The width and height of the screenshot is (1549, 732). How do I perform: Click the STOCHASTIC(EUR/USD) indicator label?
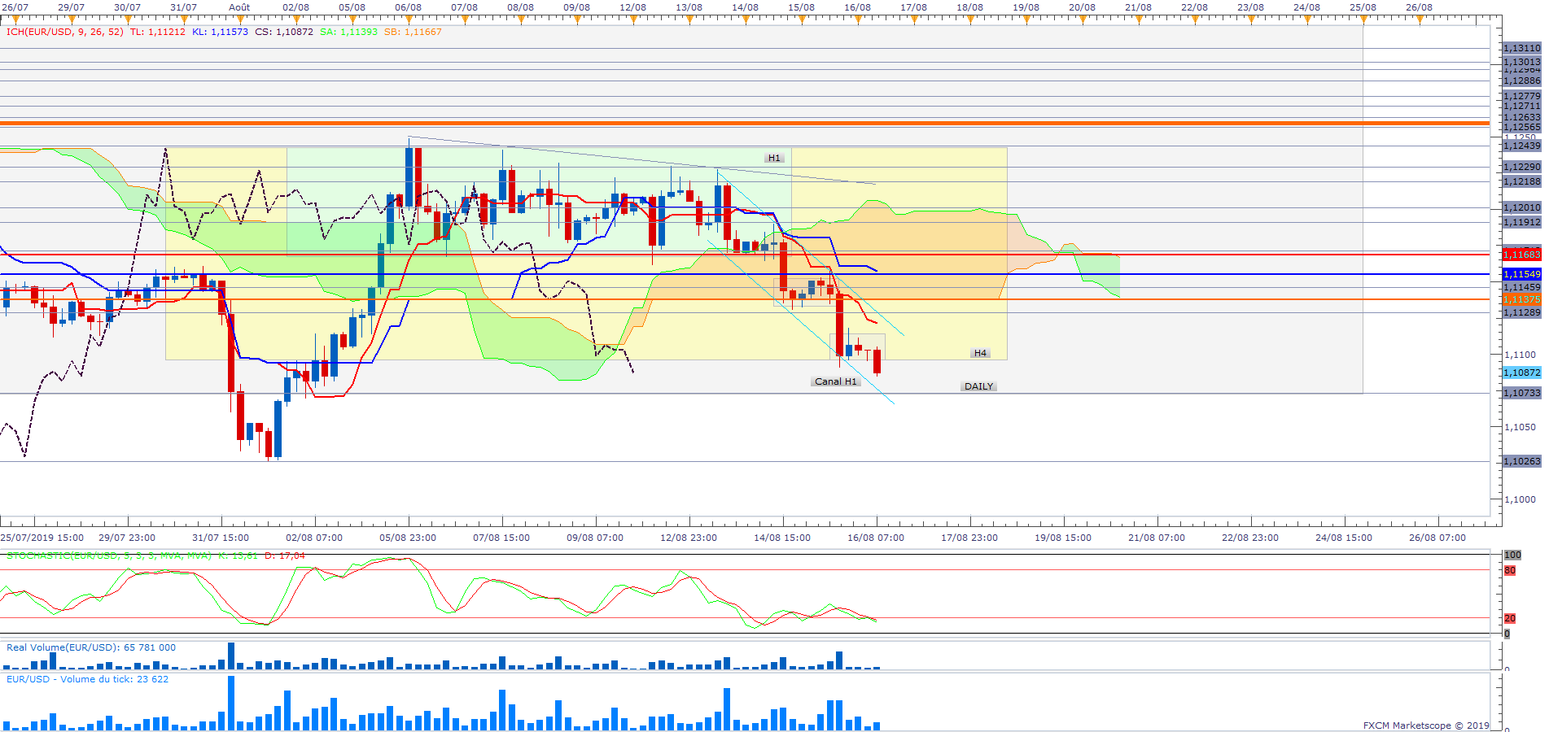(x=108, y=556)
